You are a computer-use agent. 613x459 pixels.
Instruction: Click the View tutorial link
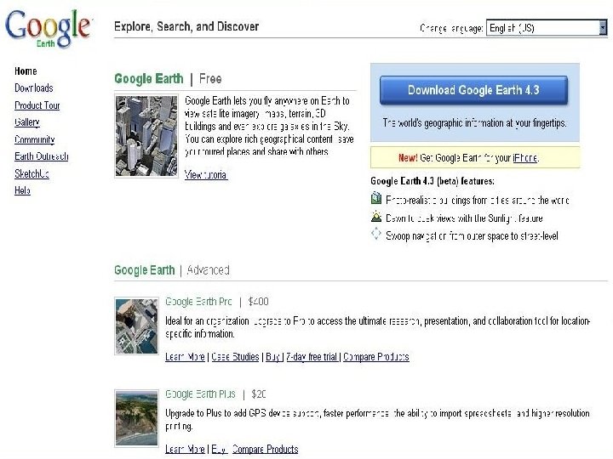click(205, 175)
